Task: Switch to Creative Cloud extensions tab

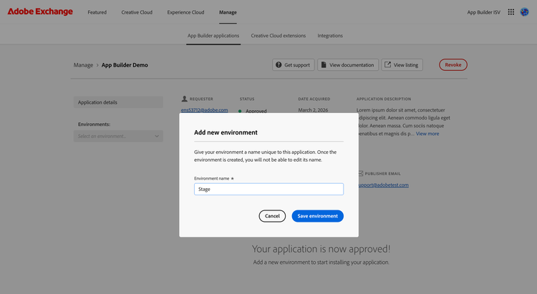Action: tap(278, 36)
